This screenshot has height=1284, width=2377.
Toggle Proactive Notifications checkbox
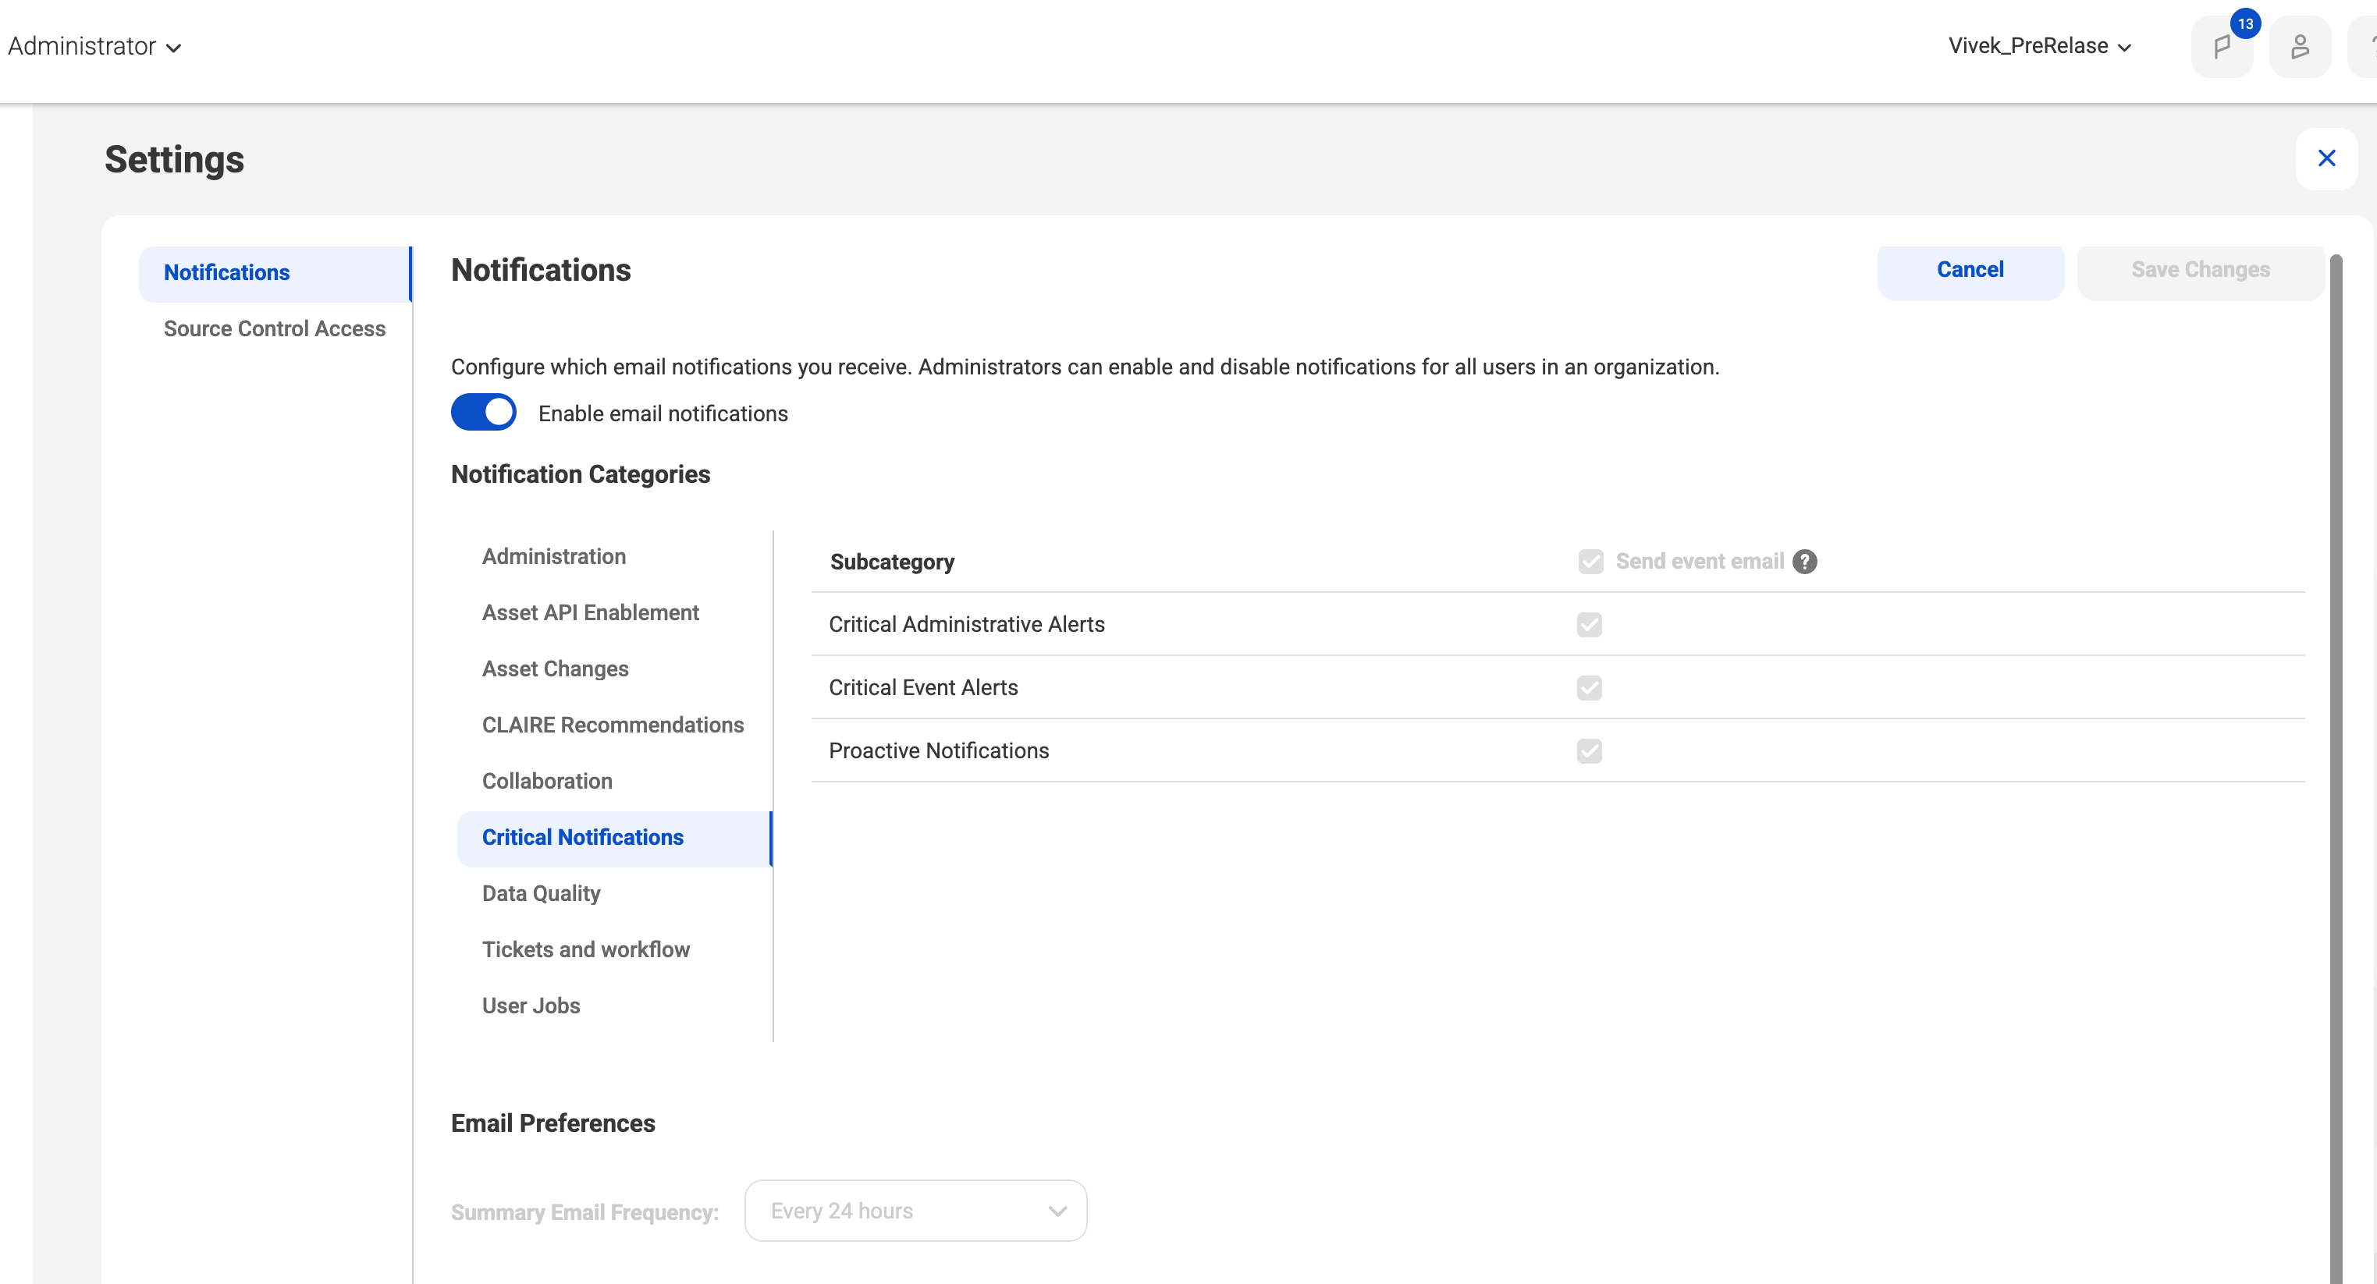[1589, 751]
